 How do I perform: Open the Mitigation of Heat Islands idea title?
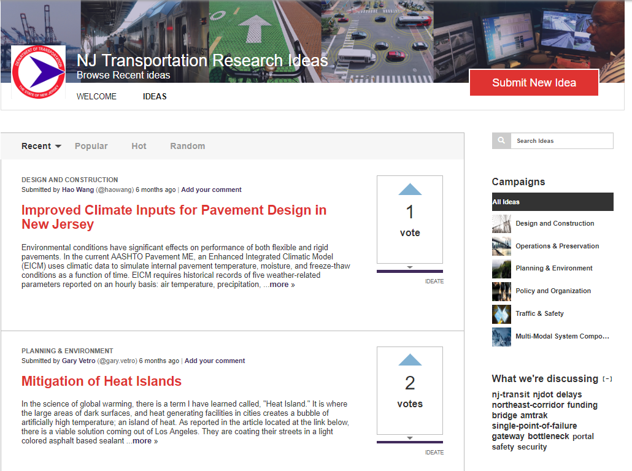pyautogui.click(x=101, y=381)
